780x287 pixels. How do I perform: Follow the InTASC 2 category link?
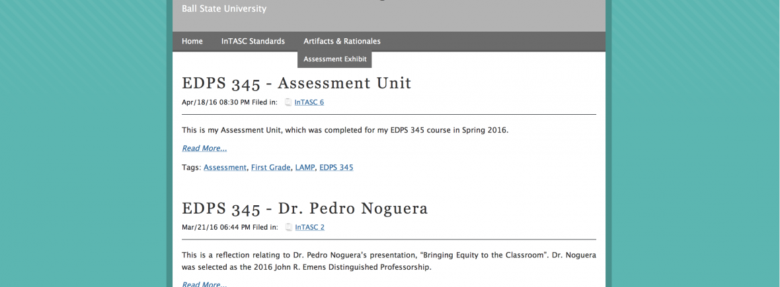(x=309, y=228)
